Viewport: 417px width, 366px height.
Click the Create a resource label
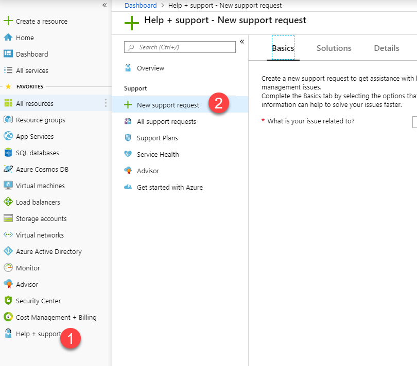[42, 21]
